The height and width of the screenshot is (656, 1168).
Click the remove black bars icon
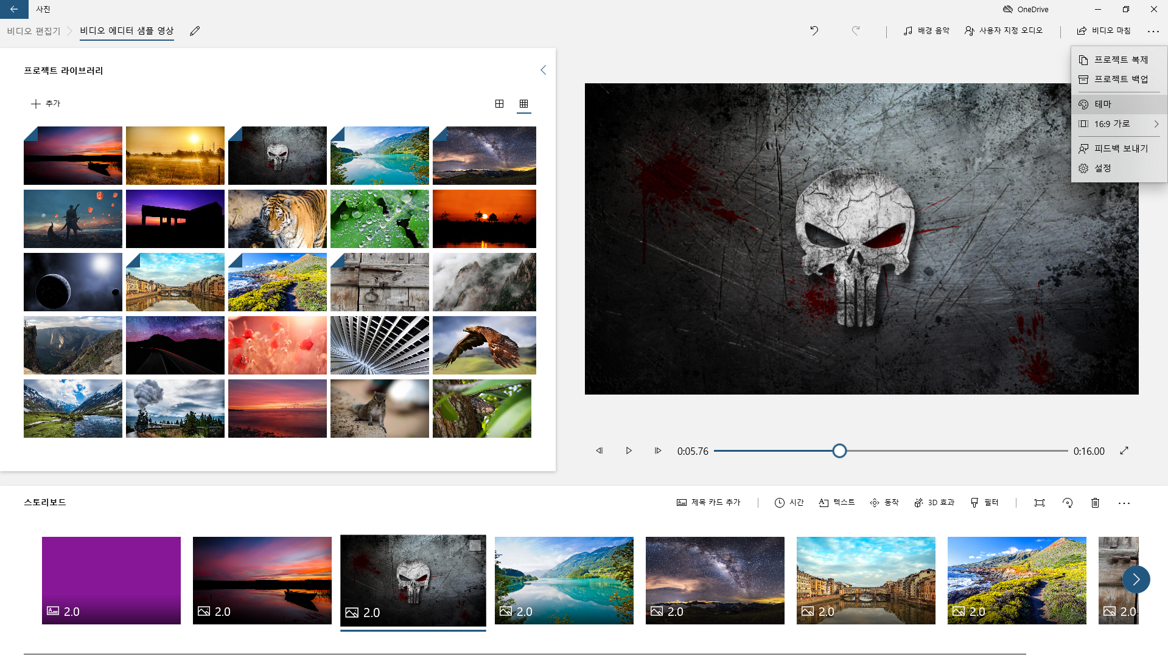(x=1040, y=503)
